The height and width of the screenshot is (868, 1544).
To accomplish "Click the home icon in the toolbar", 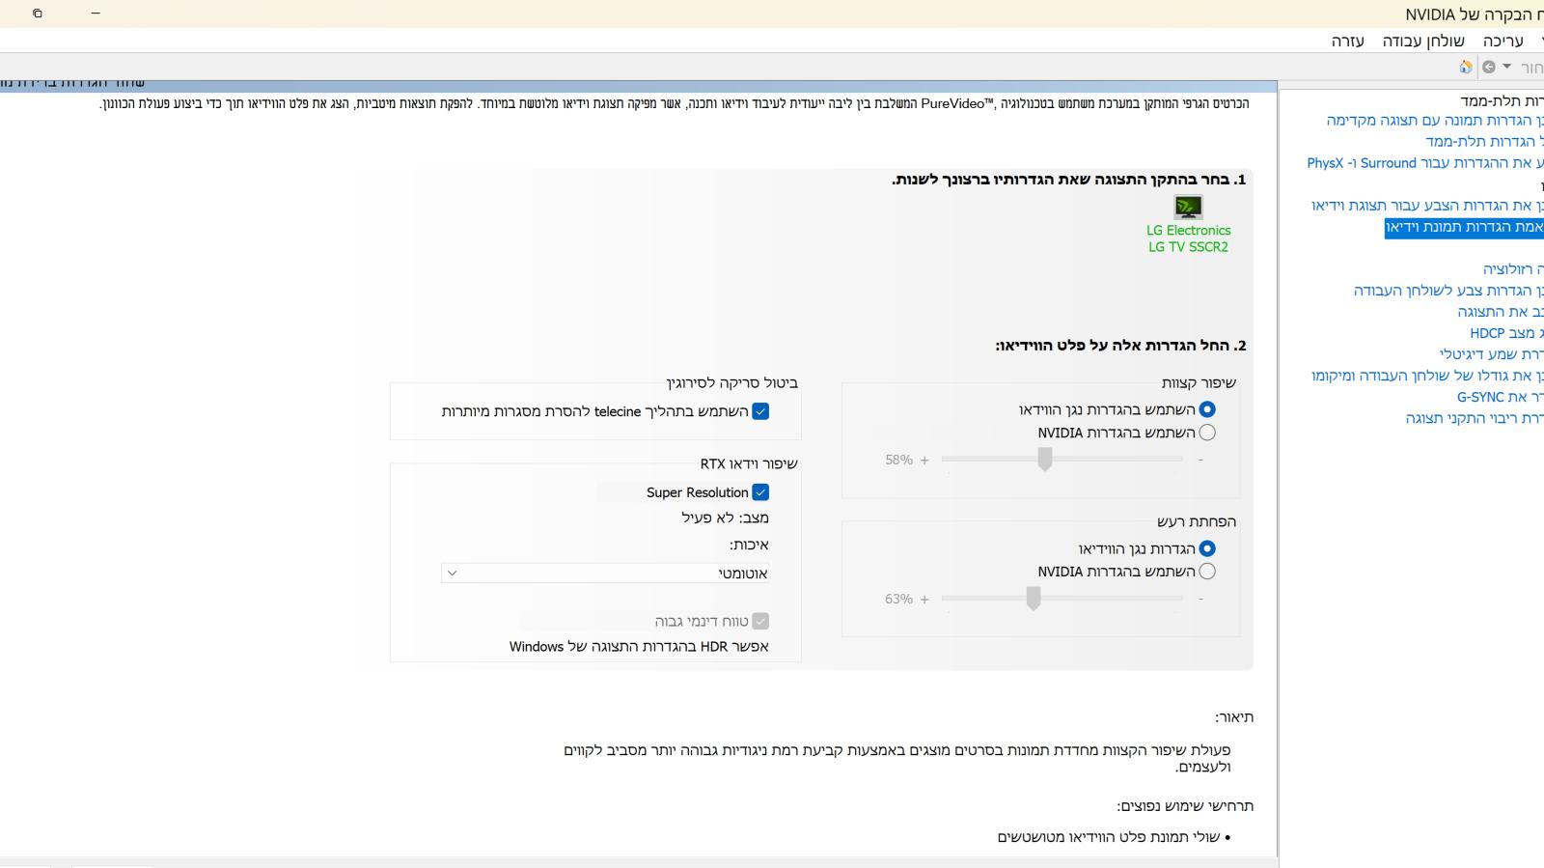I will tap(1466, 67).
